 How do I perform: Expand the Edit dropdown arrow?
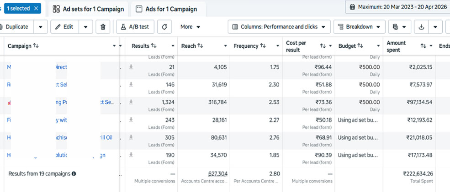tap(85, 27)
